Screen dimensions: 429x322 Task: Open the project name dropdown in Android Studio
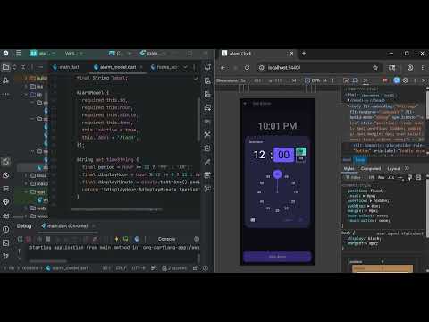43,54
